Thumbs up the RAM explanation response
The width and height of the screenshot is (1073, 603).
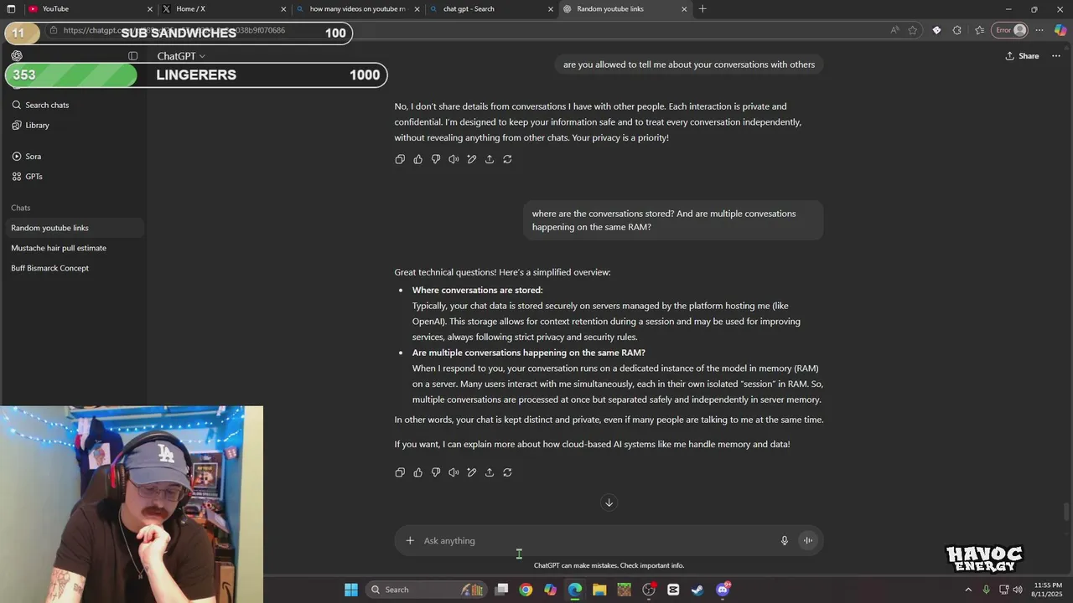[417, 472]
